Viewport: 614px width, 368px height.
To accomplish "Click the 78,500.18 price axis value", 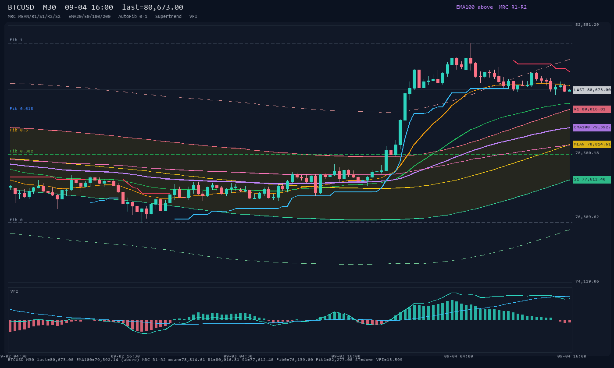I will 587,153.
